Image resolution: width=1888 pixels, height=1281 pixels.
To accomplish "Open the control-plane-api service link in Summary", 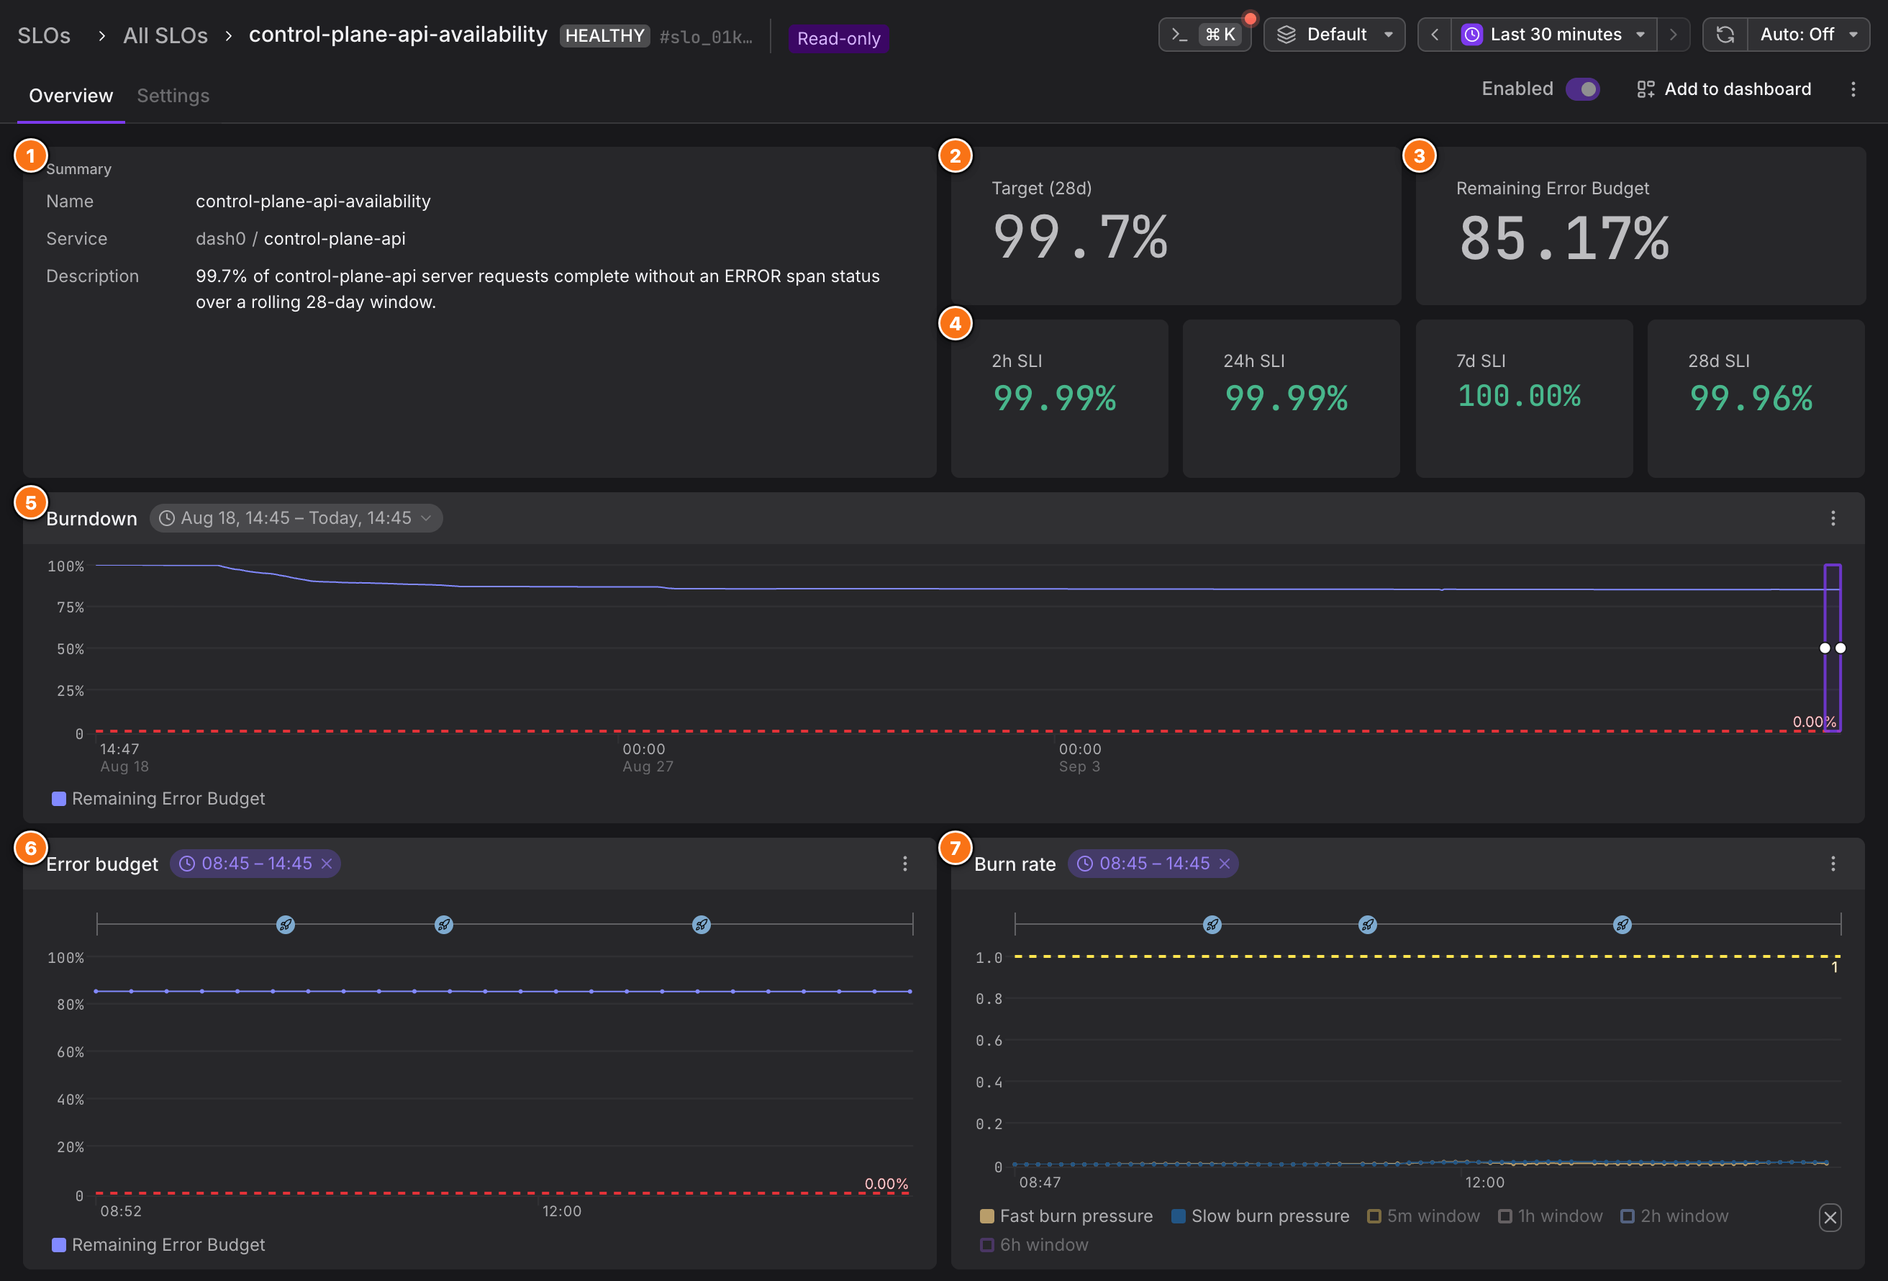I will point(335,239).
